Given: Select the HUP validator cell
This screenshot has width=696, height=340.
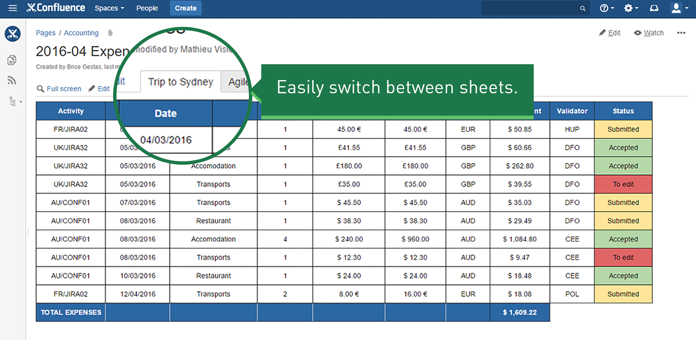Looking at the screenshot, I should [572, 129].
